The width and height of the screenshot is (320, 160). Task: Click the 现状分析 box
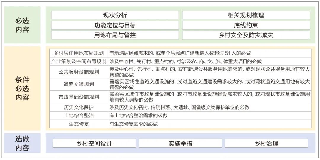click(115, 15)
